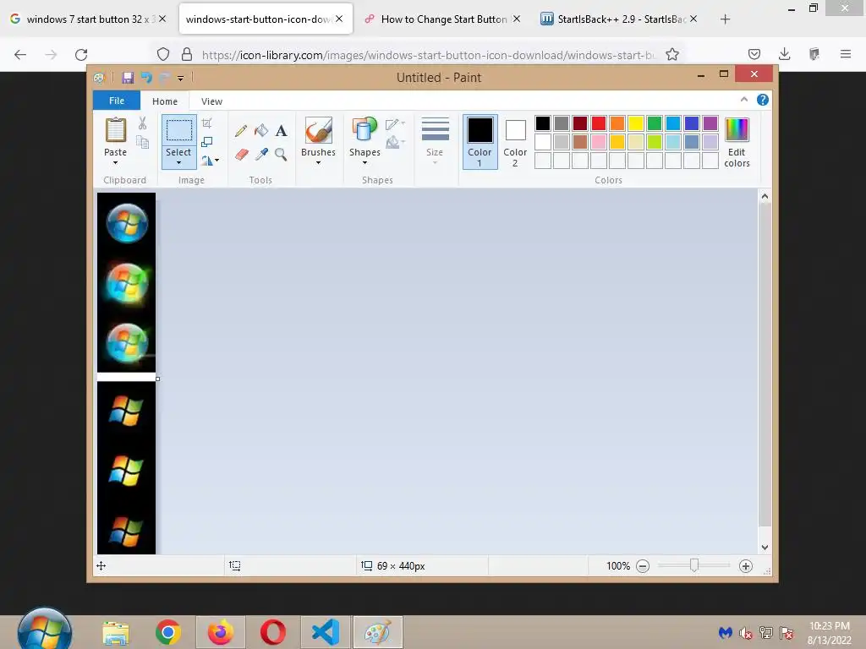
Task: Select the Text tool
Action: tap(281, 131)
